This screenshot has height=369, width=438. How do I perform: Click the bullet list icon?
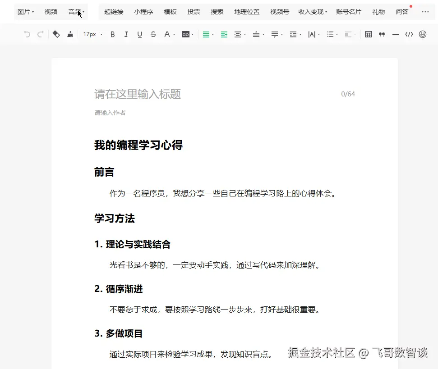click(330, 34)
